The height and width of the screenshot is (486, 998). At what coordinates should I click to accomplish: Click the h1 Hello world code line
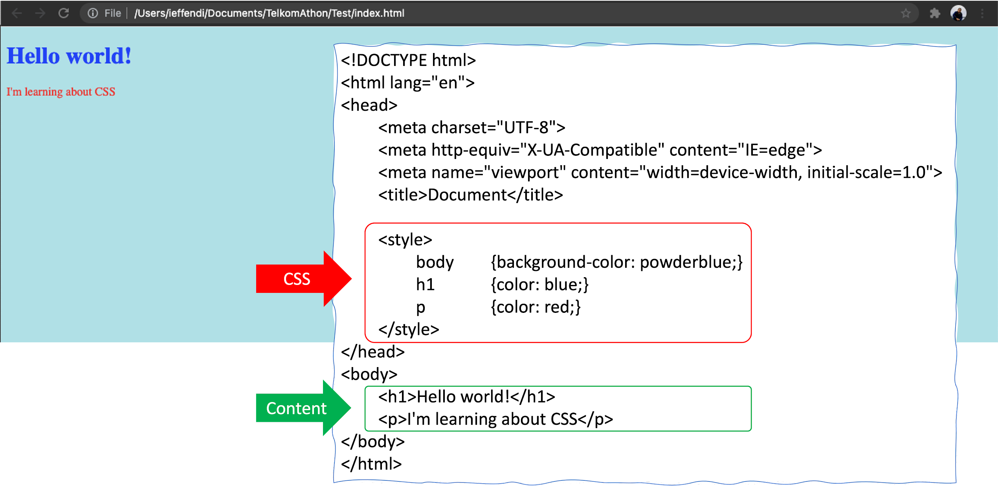[x=466, y=397]
